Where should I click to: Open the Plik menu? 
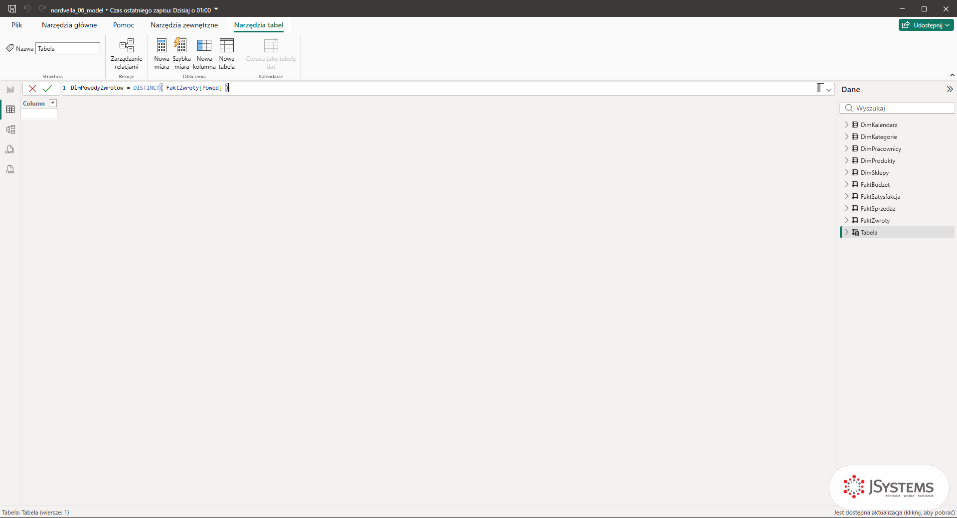[17, 25]
